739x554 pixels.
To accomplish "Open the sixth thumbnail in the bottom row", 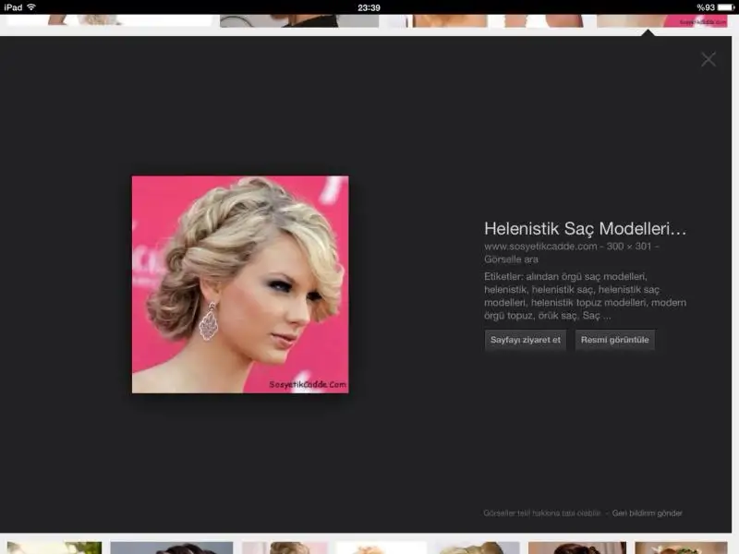I will tap(576, 548).
